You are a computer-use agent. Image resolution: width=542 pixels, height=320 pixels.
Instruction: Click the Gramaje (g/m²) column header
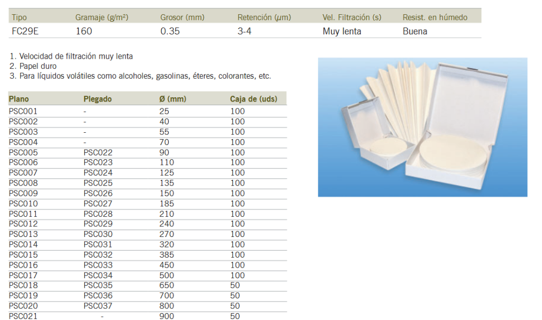tap(102, 17)
